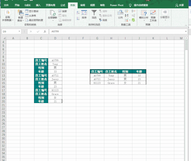Open 高级 advanced filter
This screenshot has width=191, height=161.
[103, 20]
